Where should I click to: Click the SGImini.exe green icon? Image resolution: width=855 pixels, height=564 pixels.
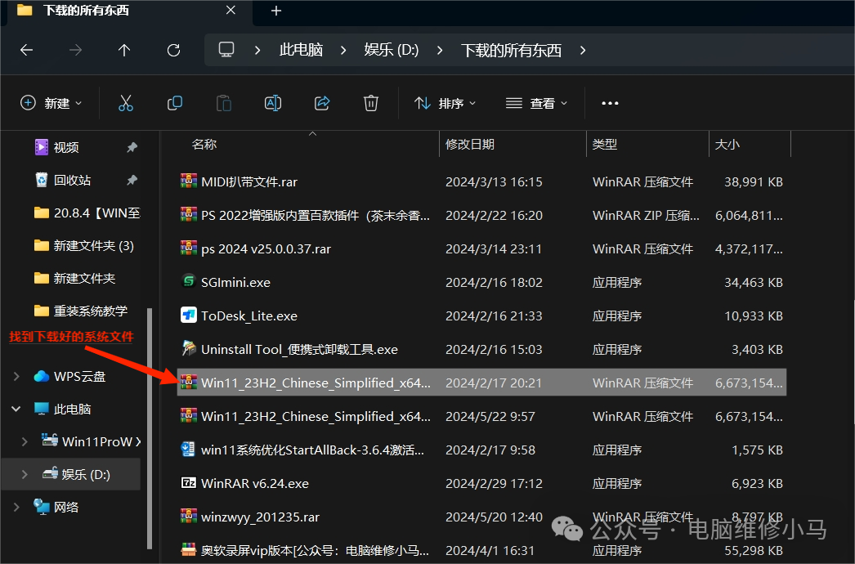tap(189, 281)
